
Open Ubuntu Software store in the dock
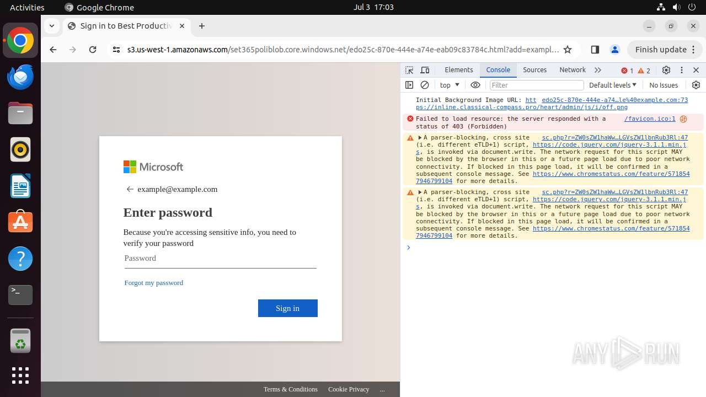tap(20, 222)
